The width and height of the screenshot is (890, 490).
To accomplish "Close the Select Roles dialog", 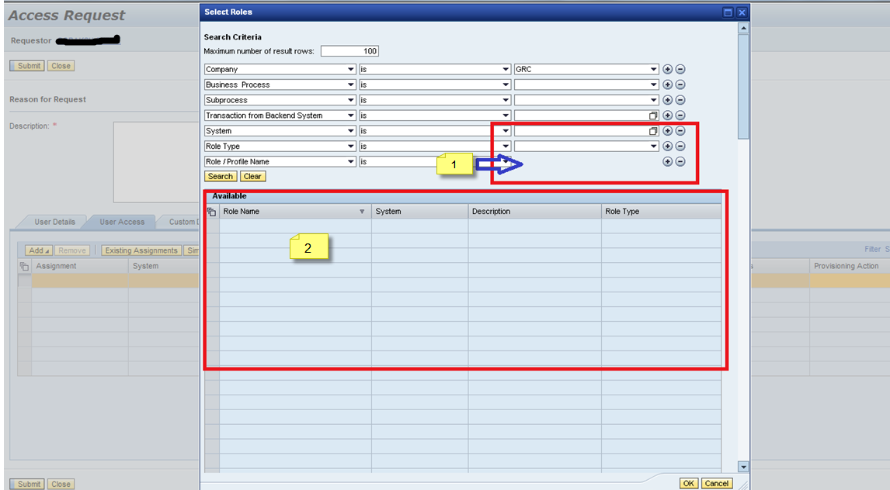I will coord(742,12).
